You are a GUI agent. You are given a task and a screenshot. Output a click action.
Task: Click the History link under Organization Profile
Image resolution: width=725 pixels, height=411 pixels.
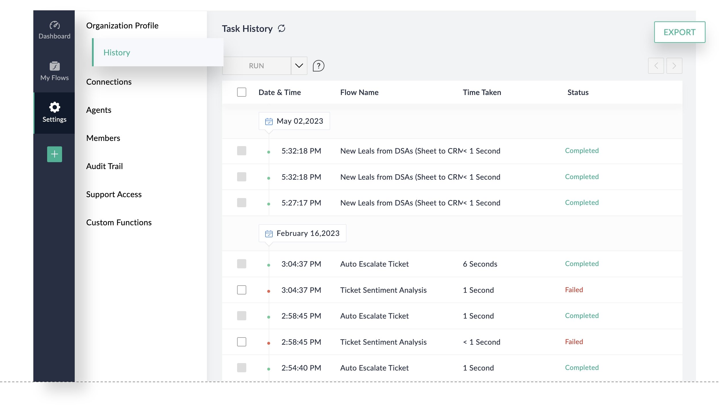pos(116,52)
